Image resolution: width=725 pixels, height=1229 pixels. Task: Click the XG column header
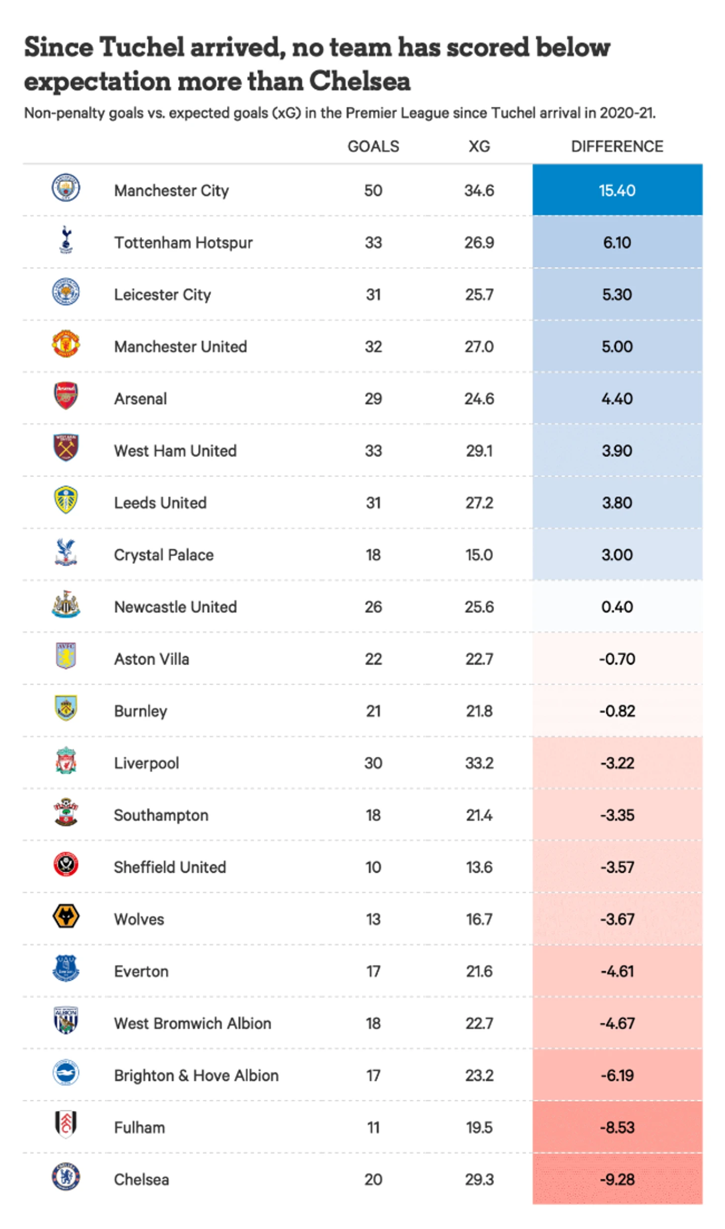click(479, 146)
